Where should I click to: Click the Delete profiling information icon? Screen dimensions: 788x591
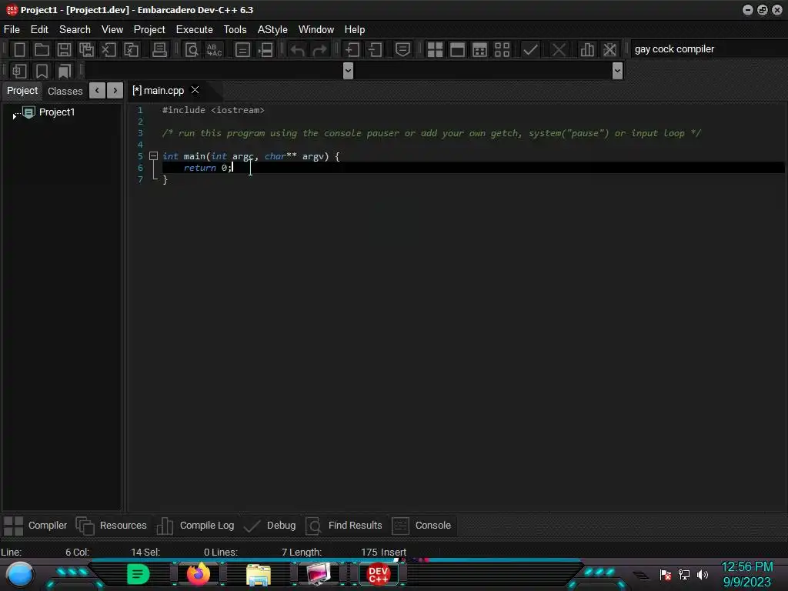coord(609,50)
